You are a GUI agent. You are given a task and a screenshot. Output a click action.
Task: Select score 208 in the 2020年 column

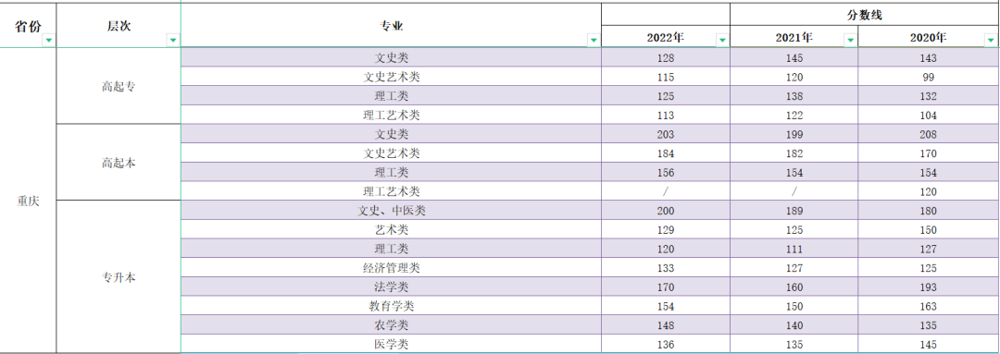tap(929, 134)
